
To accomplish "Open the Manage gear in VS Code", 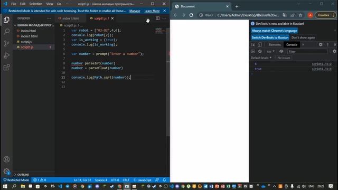I will tap(6, 172).
